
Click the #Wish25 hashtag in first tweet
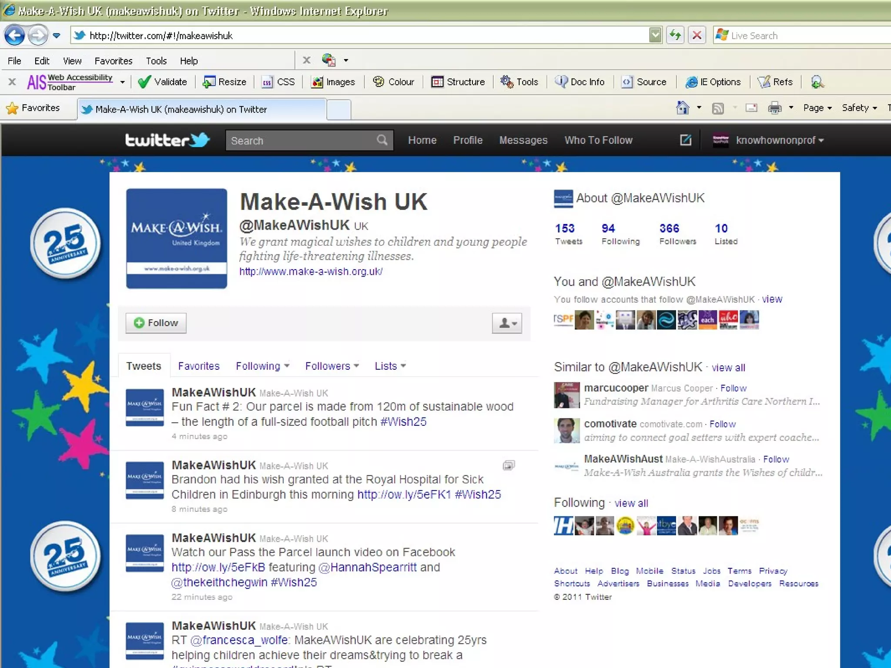click(x=403, y=421)
